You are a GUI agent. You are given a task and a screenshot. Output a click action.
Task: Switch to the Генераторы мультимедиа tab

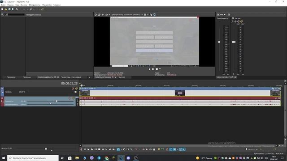[71, 77]
